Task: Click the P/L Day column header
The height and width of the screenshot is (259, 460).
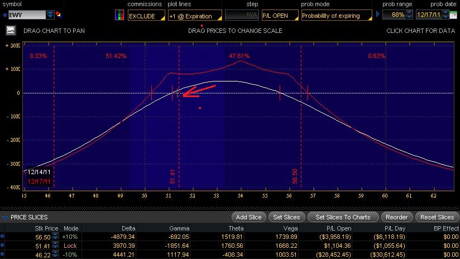Action: coord(395,228)
